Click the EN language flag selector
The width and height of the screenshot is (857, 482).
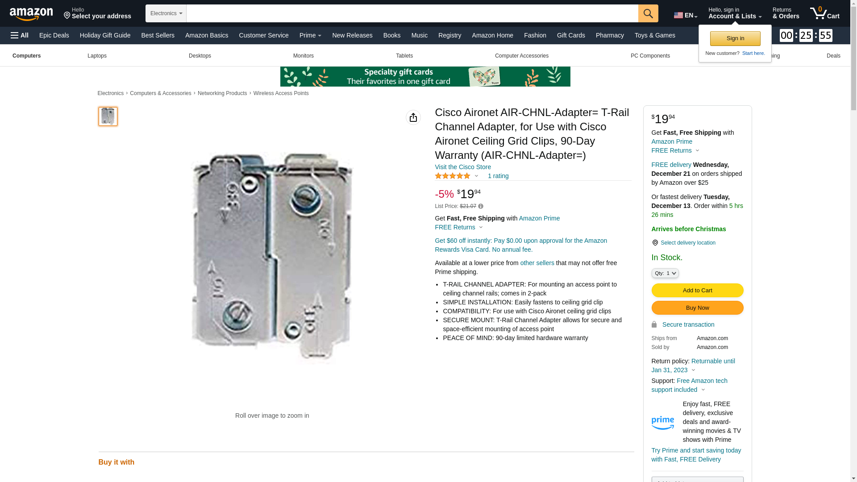tap(686, 15)
